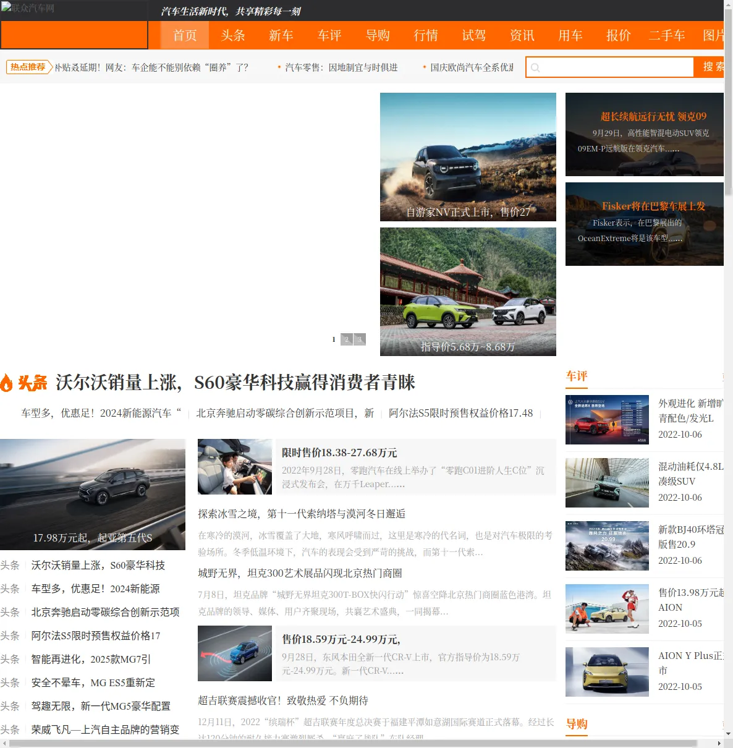The image size is (733, 748).
Task: Open list item 智能再进化，2025款MG7引
Action: click(91, 659)
